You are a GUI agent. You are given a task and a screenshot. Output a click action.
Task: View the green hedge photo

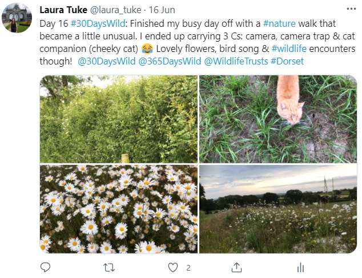[119, 119]
